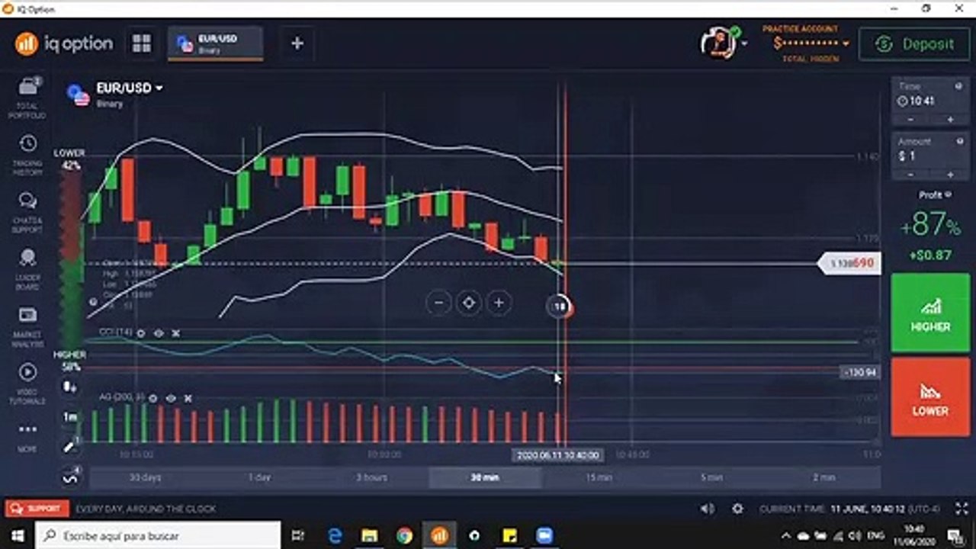Open Google Chrome from the taskbar
976x549 pixels.
pyautogui.click(x=404, y=536)
